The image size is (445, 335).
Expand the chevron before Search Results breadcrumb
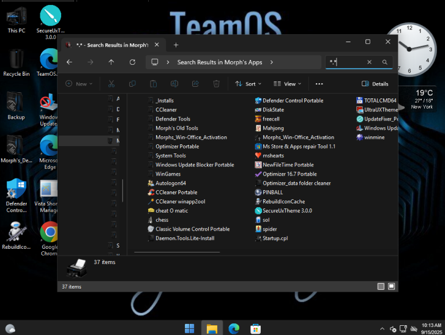pyautogui.click(x=168, y=62)
